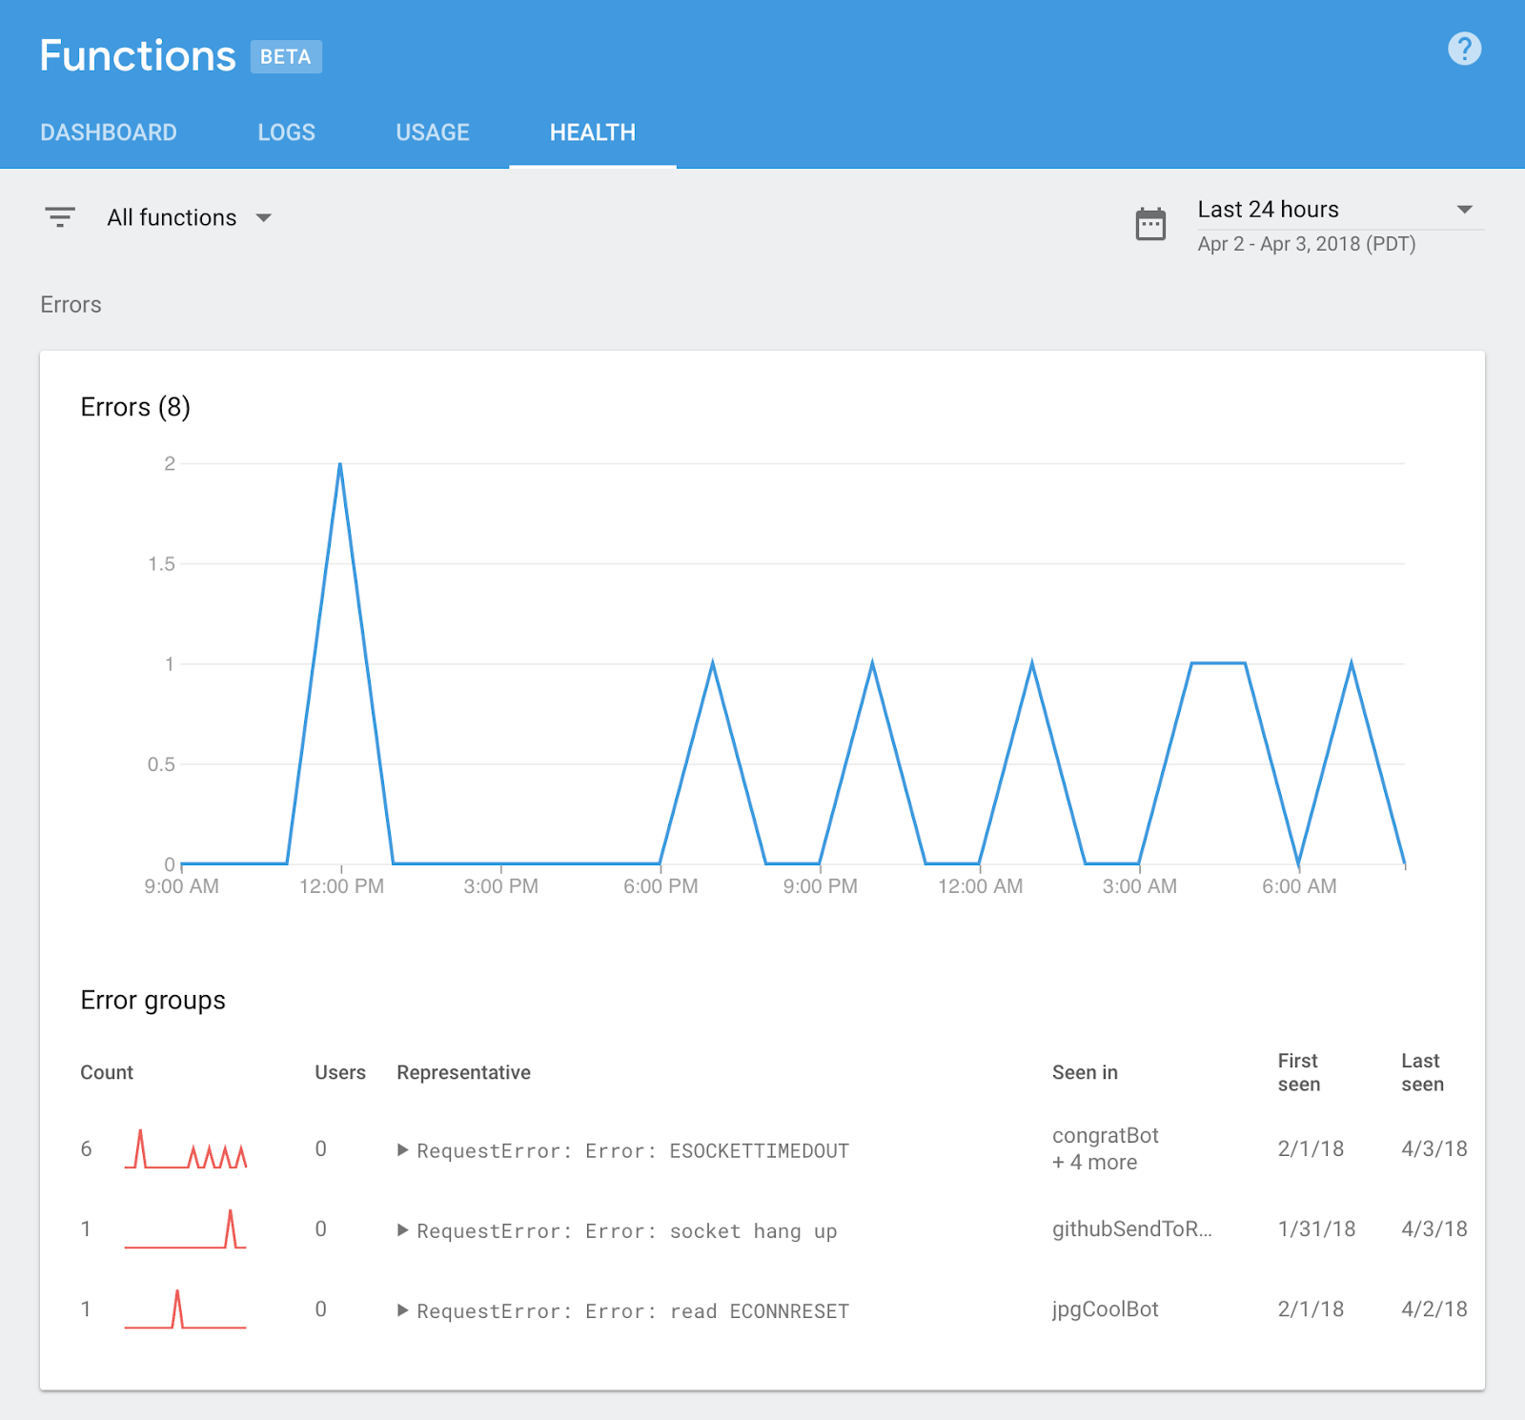The height and width of the screenshot is (1420, 1525).
Task: Click the filter lines icon
Action: pyautogui.click(x=60, y=217)
